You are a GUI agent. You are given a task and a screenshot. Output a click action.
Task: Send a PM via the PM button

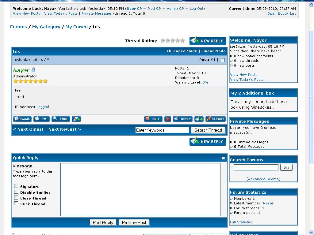pyautogui.click(x=41, y=119)
